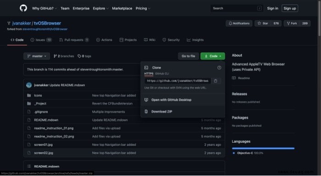Open the Insights tab
The width and height of the screenshot is (321, 176).
pyautogui.click(x=195, y=40)
